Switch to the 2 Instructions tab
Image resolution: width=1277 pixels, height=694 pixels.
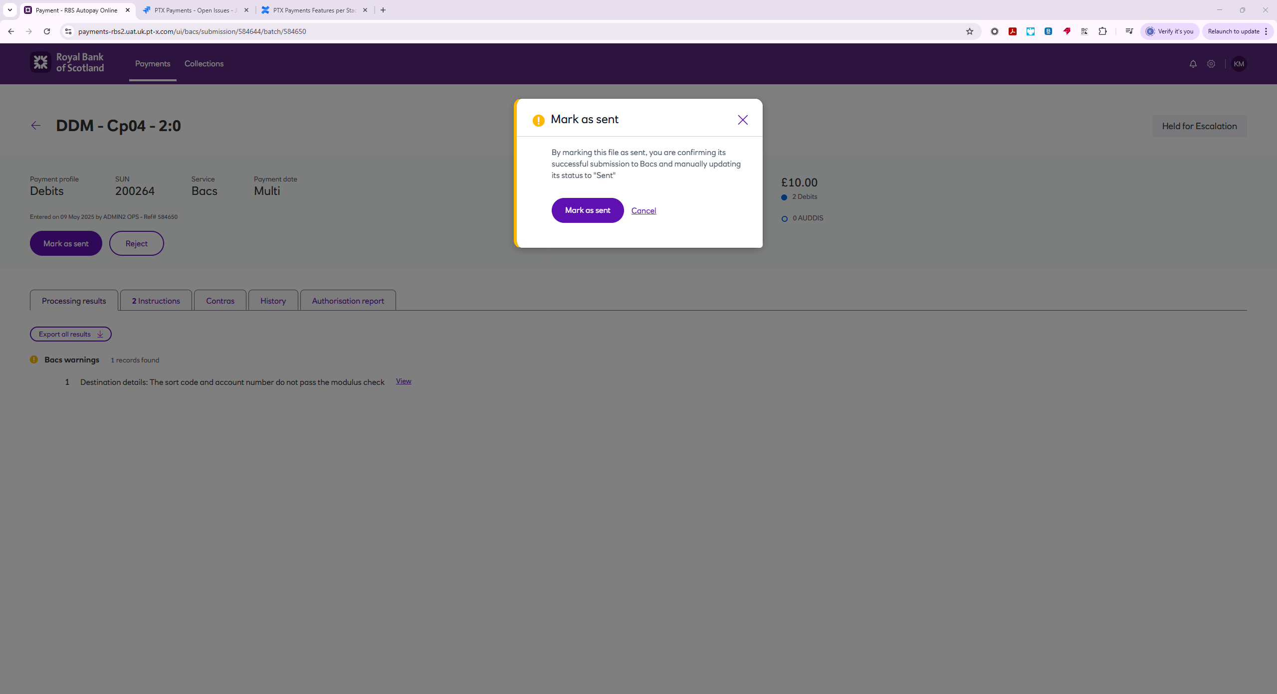[x=156, y=301]
